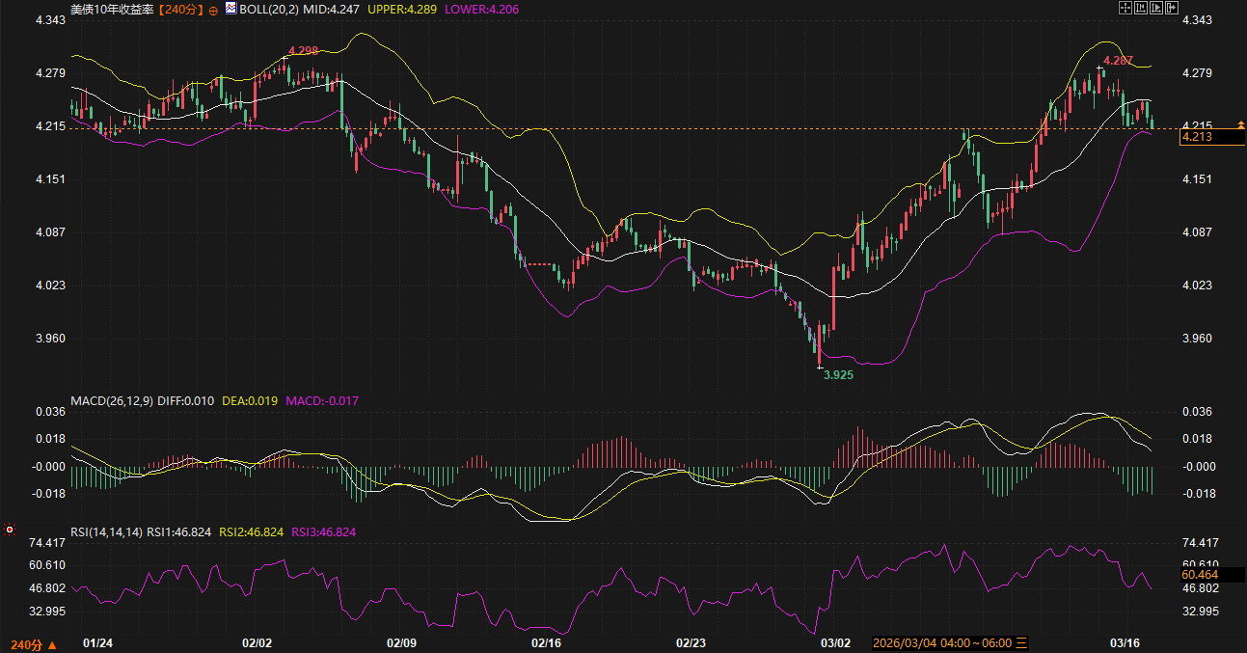Click the 02/16 date on the time axis
The image size is (1247, 653).
point(546,642)
